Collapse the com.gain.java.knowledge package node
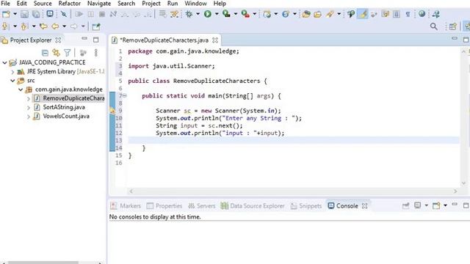Viewport: 470px width, 264px height. pyautogui.click(x=21, y=89)
